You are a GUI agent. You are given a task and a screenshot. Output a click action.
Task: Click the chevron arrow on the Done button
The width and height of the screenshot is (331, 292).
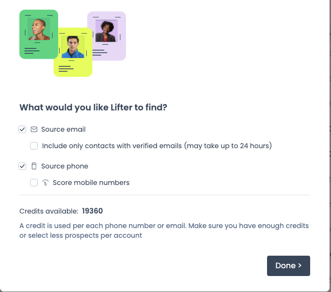(x=300, y=266)
